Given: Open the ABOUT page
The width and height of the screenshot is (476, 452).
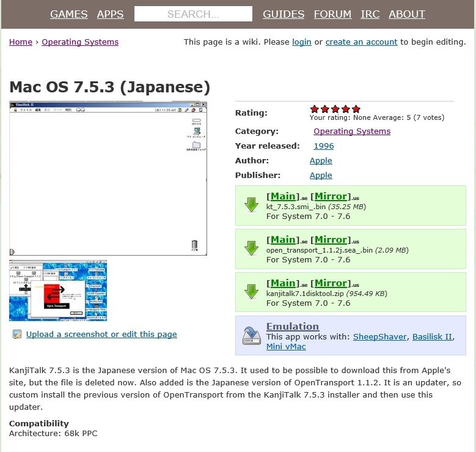Looking at the screenshot, I should (407, 14).
